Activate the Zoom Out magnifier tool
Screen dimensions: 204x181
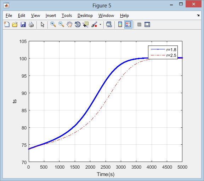(61, 24)
